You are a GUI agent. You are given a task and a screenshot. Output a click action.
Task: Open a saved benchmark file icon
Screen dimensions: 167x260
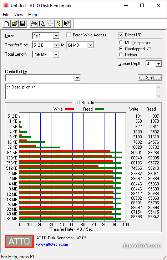point(15,24)
